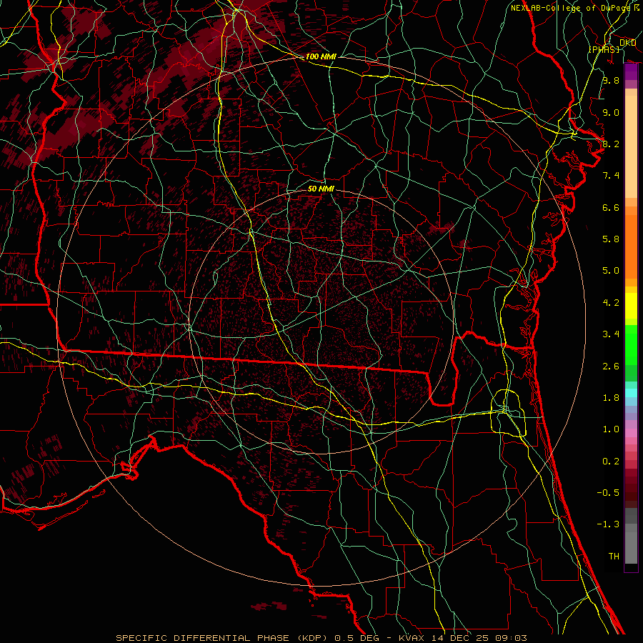
Task: Click the 50 NMI range ring label
Action: point(321,189)
